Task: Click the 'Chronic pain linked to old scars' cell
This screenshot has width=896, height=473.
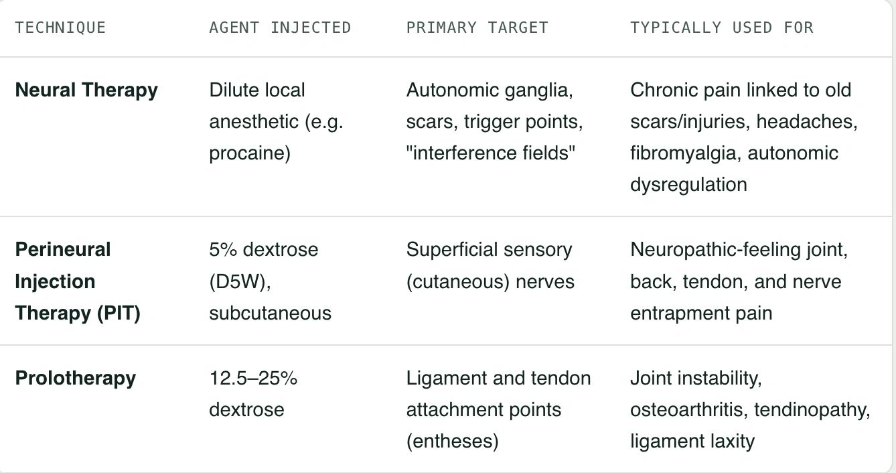Action: pyautogui.click(x=744, y=137)
